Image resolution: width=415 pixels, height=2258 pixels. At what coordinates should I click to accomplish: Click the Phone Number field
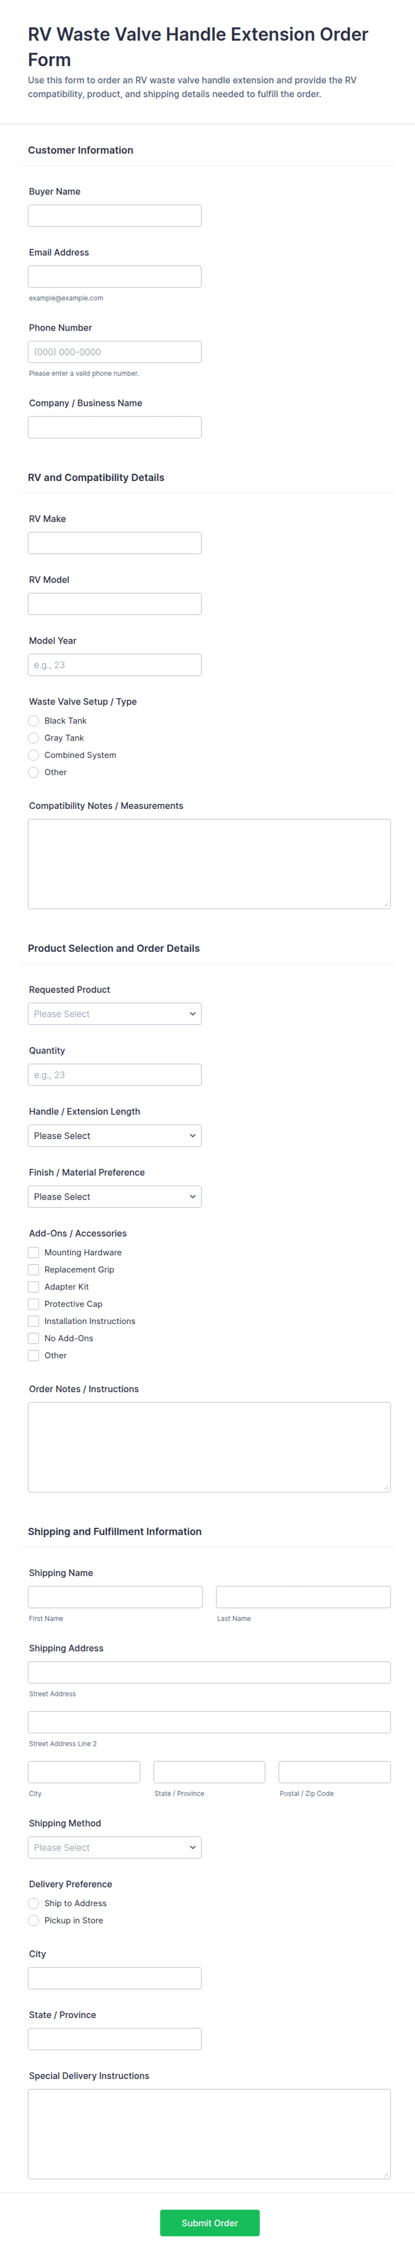pyautogui.click(x=115, y=352)
